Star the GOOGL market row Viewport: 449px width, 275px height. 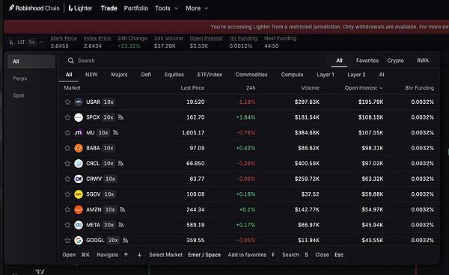(x=67, y=241)
